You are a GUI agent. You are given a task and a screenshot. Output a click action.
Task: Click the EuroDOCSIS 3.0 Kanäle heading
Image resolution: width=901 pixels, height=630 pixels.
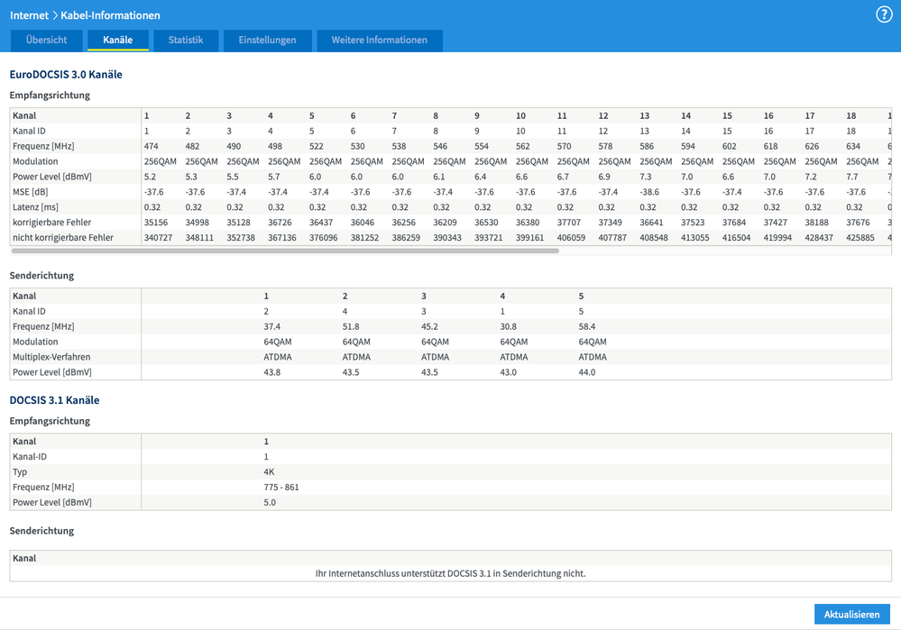click(x=66, y=75)
